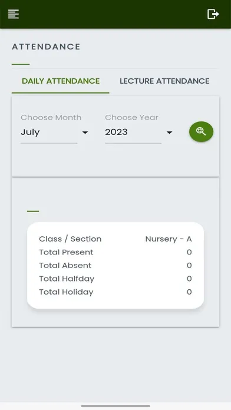This screenshot has height=410, width=231.
Task: Select the Daily Attendance tab
Action: (61, 81)
